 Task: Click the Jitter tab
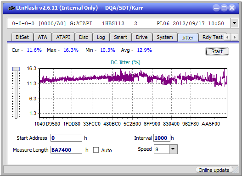pyautogui.click(x=188, y=38)
